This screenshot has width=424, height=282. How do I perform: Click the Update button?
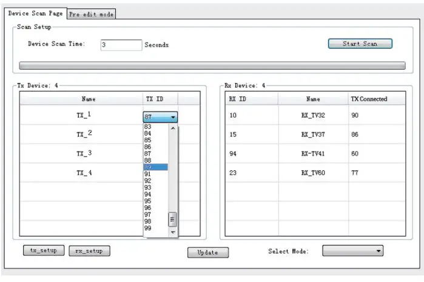(208, 252)
